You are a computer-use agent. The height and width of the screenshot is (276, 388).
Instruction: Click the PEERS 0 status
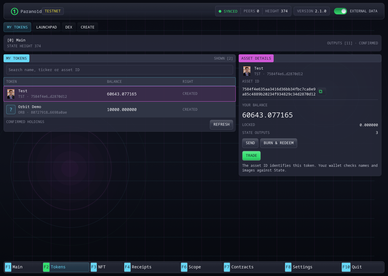coord(251,11)
